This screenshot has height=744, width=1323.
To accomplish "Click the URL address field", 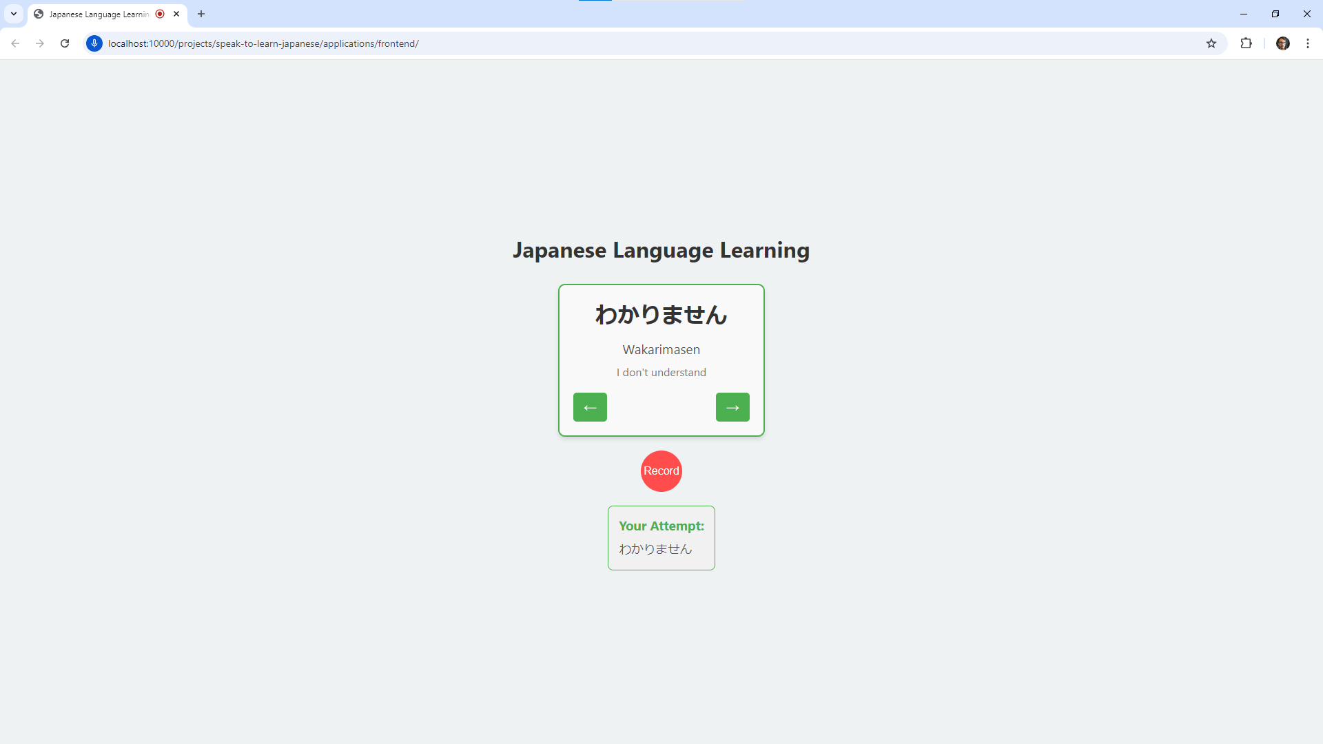I will coord(620,43).
